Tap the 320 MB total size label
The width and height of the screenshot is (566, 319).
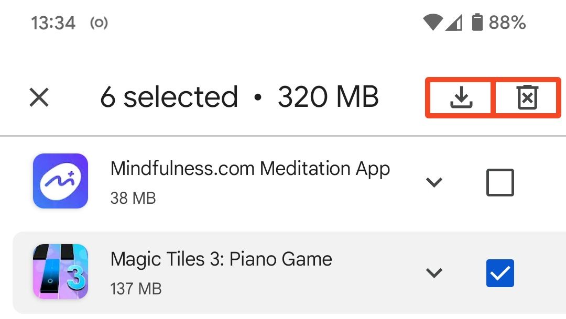pyautogui.click(x=328, y=97)
